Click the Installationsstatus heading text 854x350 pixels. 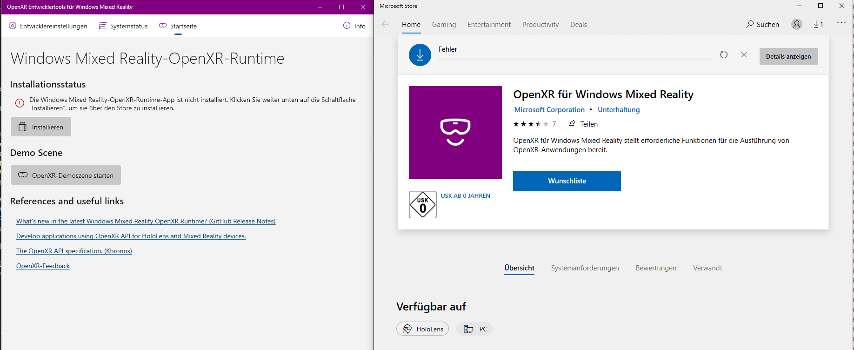tap(48, 84)
